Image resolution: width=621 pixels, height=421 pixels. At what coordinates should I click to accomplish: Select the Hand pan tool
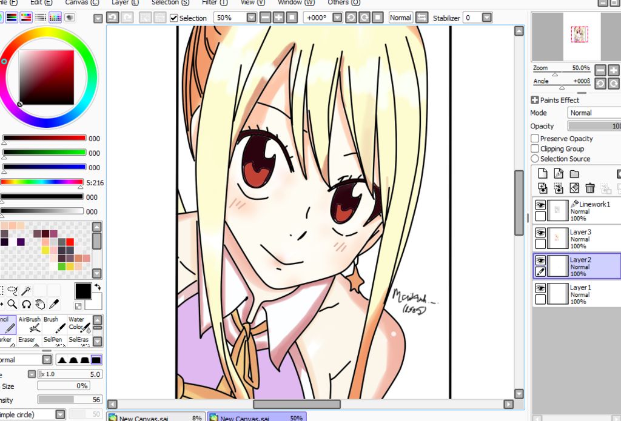[x=40, y=304]
